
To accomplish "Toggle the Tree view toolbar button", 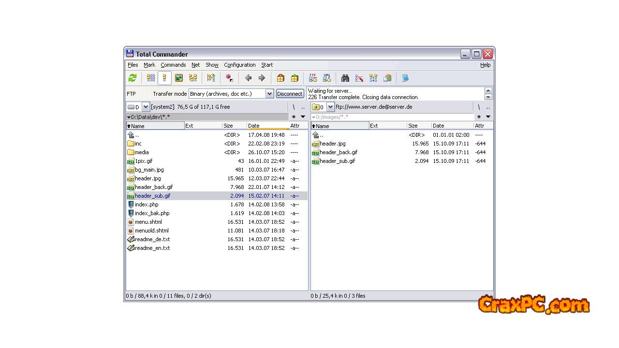I will [193, 78].
